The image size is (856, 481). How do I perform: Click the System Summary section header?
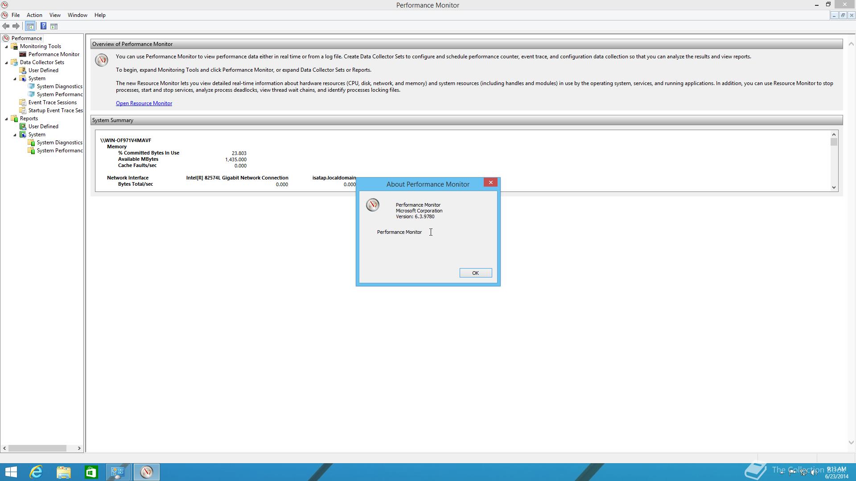click(x=466, y=120)
